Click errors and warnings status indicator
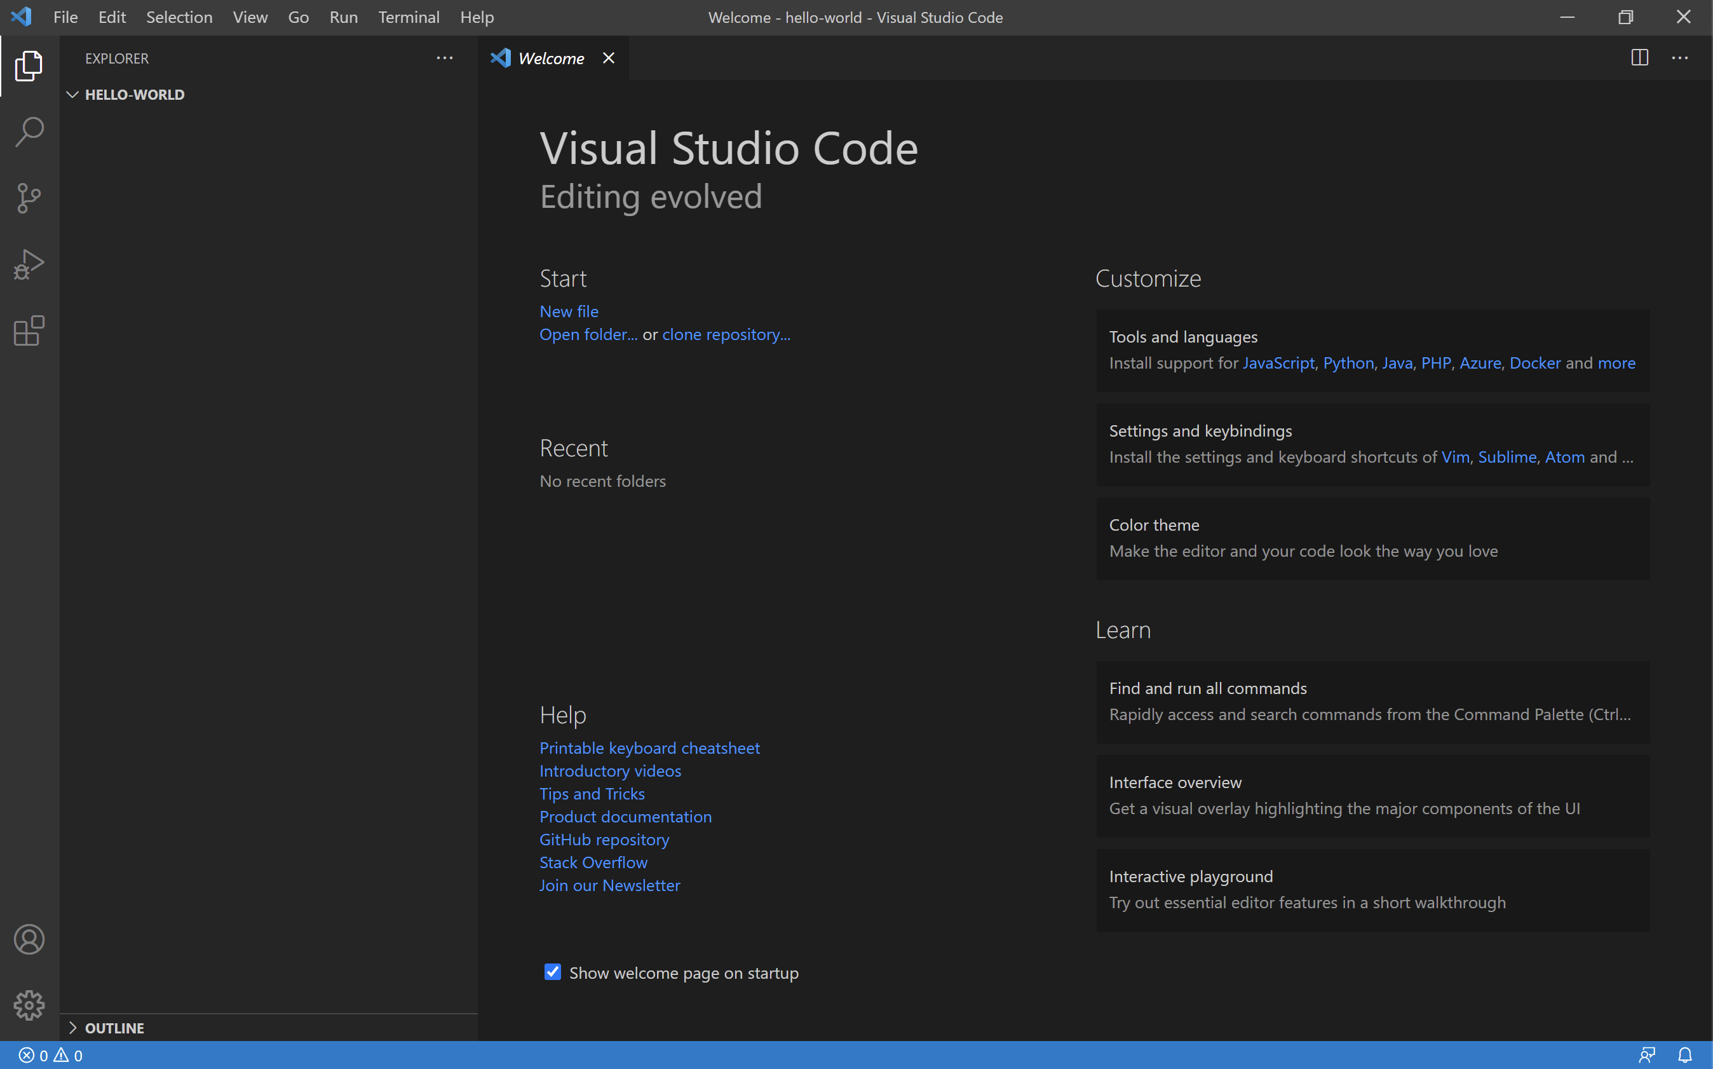This screenshot has height=1069, width=1713. point(50,1055)
